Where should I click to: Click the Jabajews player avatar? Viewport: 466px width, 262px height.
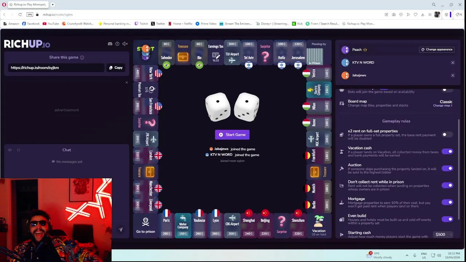345,75
